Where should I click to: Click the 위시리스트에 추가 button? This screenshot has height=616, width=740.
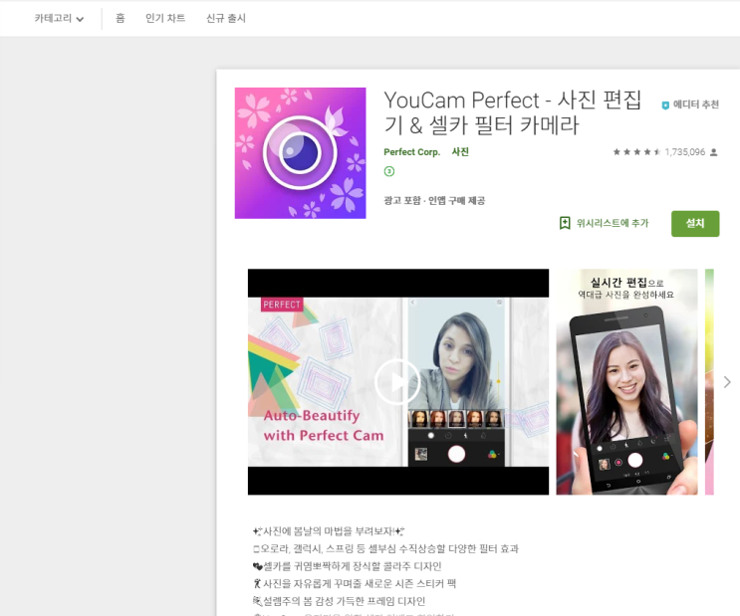(604, 223)
